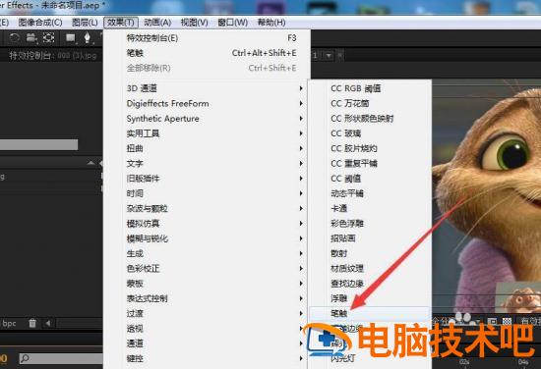
Task: Select the 特效控制台 panel tab
Action: coord(52,55)
